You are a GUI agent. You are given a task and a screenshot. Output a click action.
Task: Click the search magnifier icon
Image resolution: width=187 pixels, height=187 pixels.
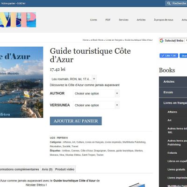[x=169, y=3]
